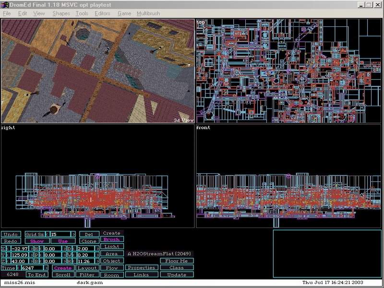Viewport: 384px width, 288px height.
Task: Click the Floor Me button
Action: click(177, 261)
